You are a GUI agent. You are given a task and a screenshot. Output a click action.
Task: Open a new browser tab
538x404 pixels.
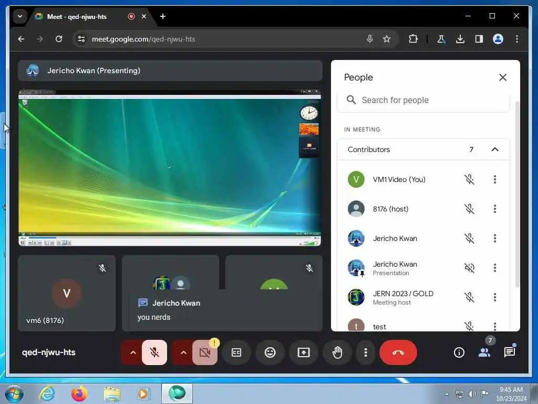click(163, 16)
